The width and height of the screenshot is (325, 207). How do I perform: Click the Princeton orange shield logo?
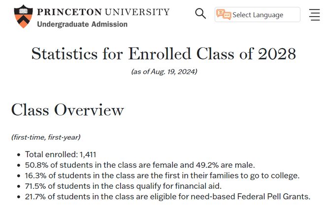pos(23,16)
